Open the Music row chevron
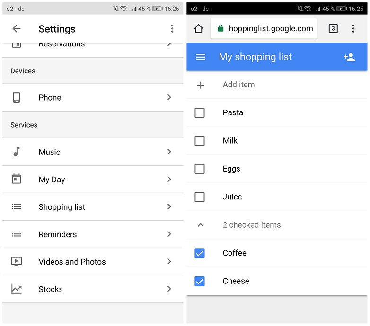The height and width of the screenshot is (326, 370). (169, 152)
